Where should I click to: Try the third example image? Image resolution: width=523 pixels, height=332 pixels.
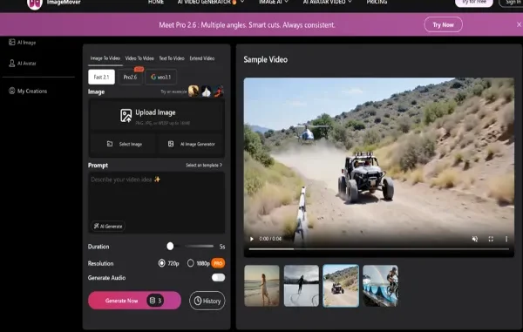pyautogui.click(x=219, y=91)
